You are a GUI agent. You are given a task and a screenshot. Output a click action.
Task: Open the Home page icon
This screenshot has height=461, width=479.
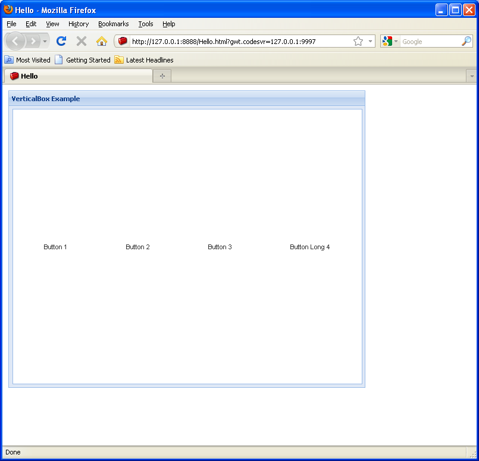point(101,41)
